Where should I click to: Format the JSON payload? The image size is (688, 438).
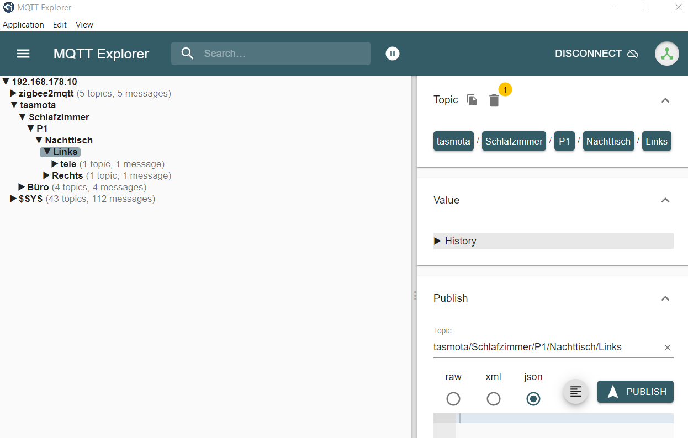pos(575,392)
